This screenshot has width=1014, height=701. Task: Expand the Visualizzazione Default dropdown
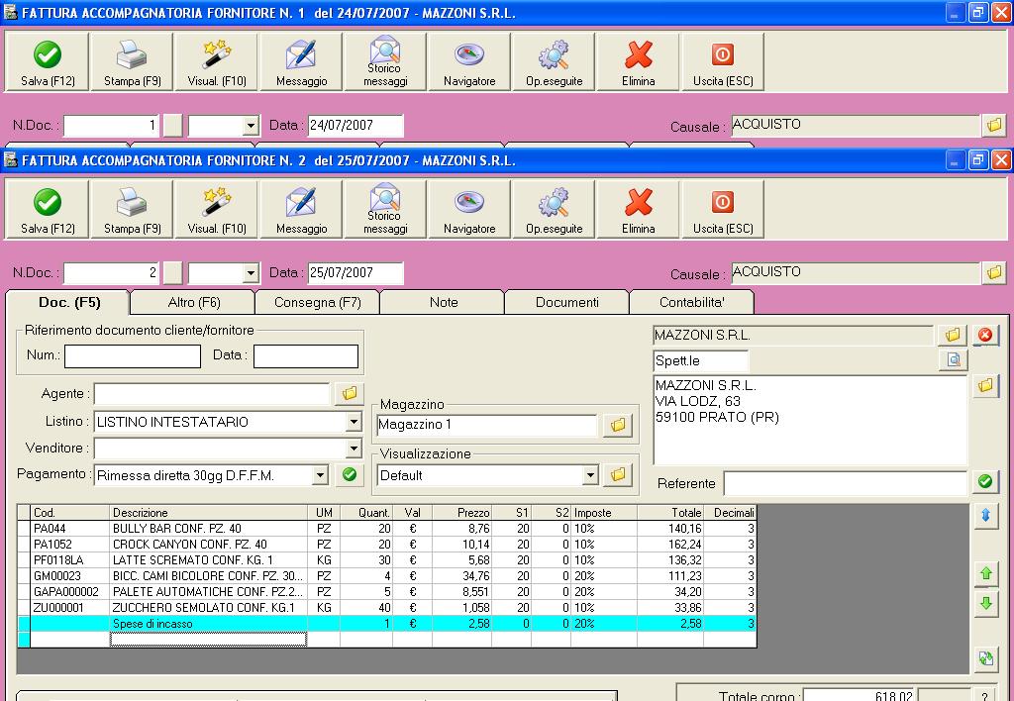point(590,475)
